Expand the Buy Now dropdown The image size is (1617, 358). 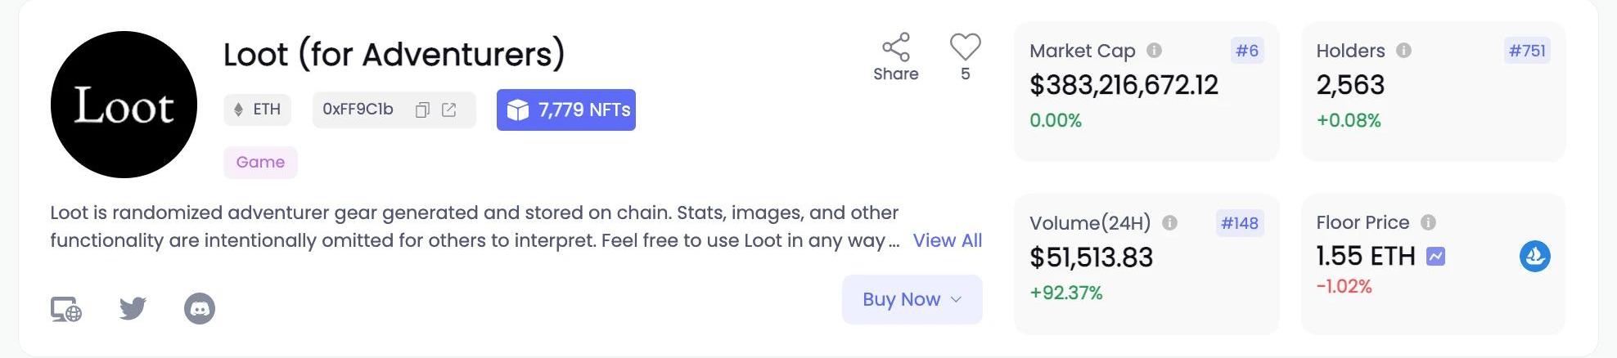[x=912, y=300]
